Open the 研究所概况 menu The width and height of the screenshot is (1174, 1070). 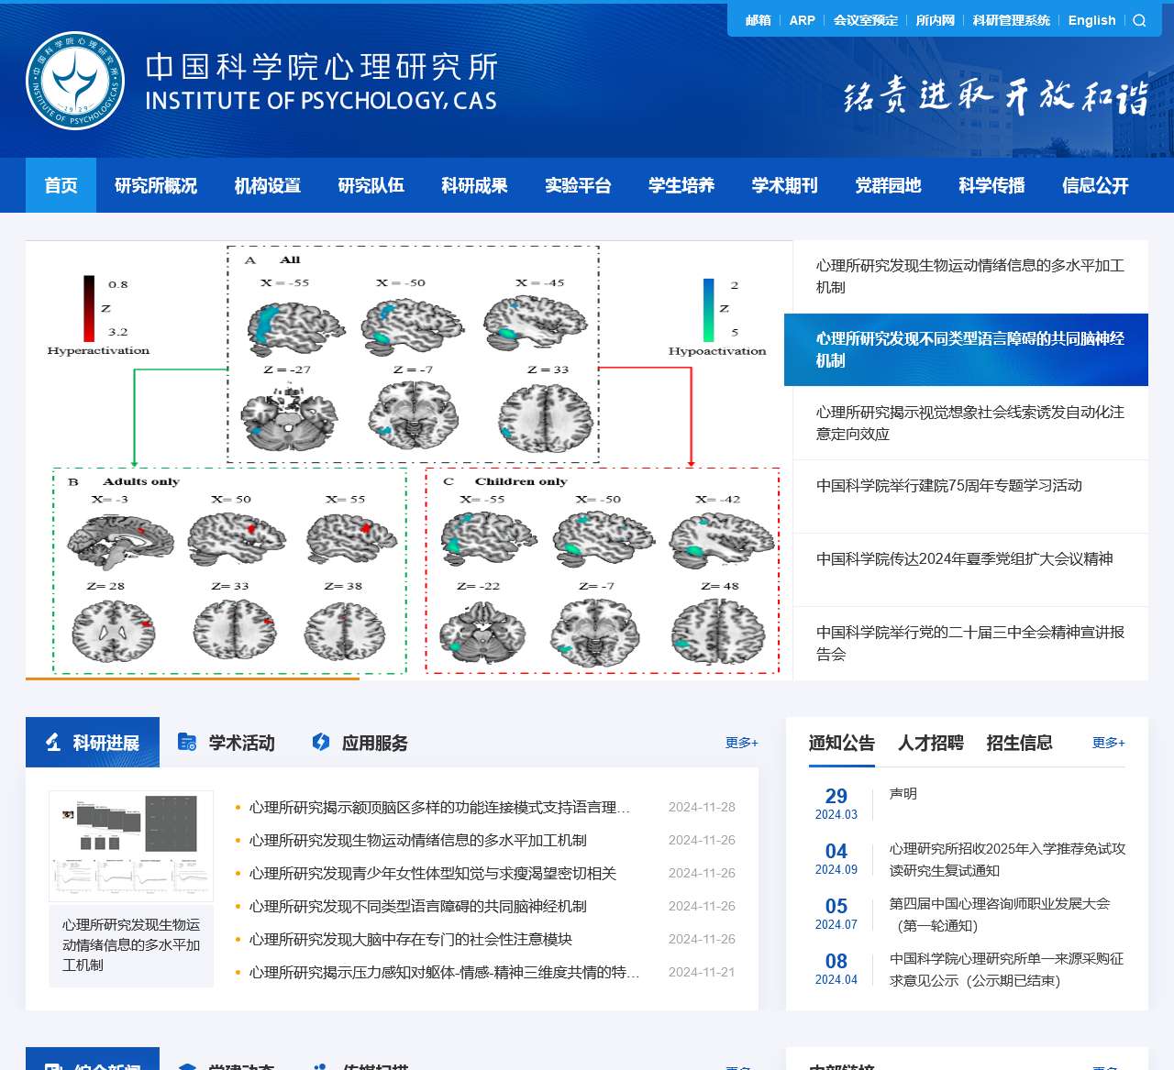(156, 185)
